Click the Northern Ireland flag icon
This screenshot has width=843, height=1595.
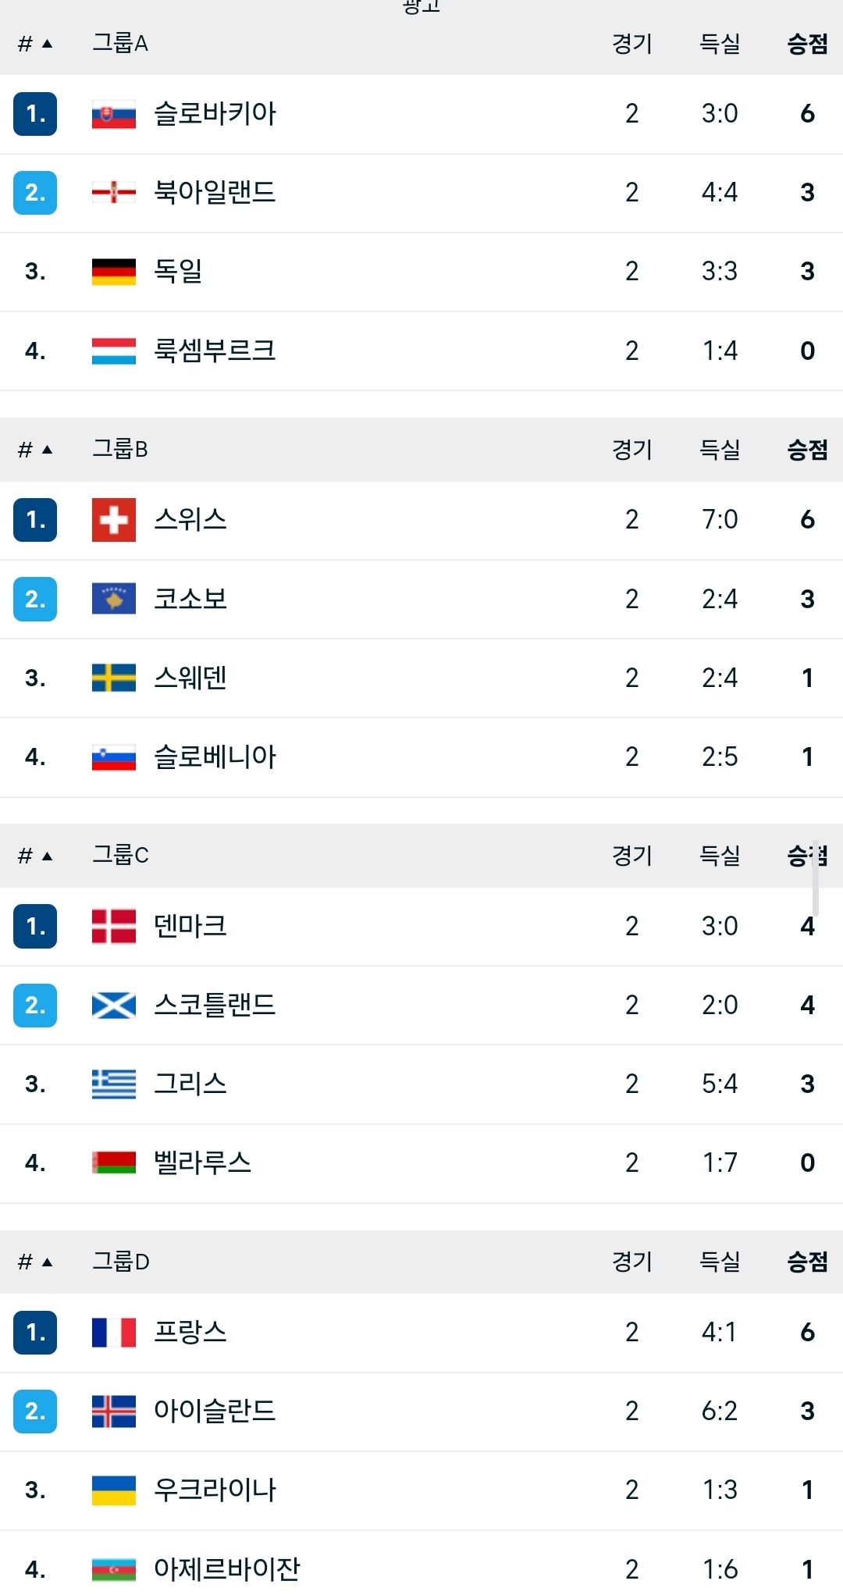tap(113, 193)
